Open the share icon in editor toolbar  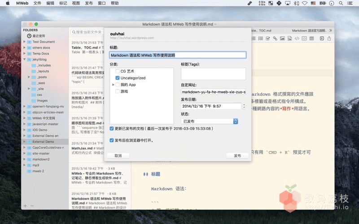click(329, 39)
